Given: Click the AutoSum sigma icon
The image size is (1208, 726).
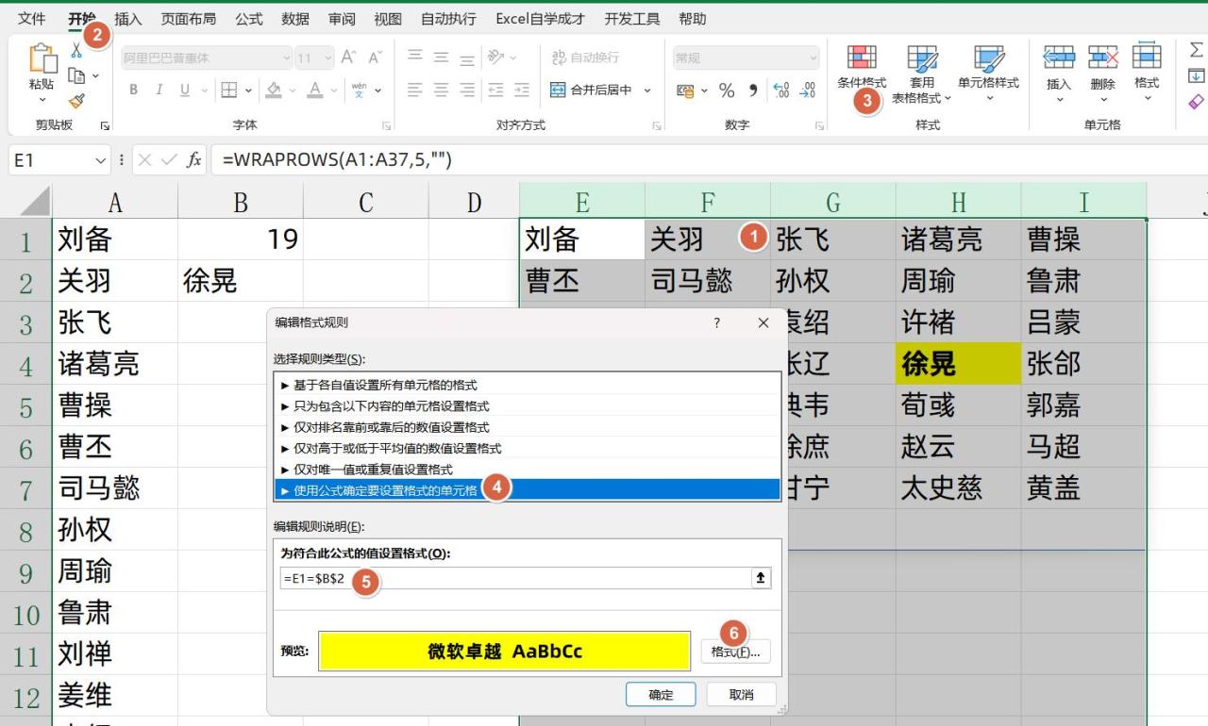Looking at the screenshot, I should 1196,51.
